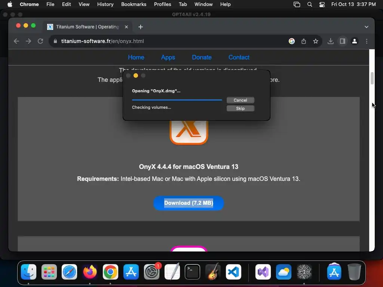This screenshot has width=383, height=287.
Task: Click the address bar URL
Action: click(x=102, y=41)
